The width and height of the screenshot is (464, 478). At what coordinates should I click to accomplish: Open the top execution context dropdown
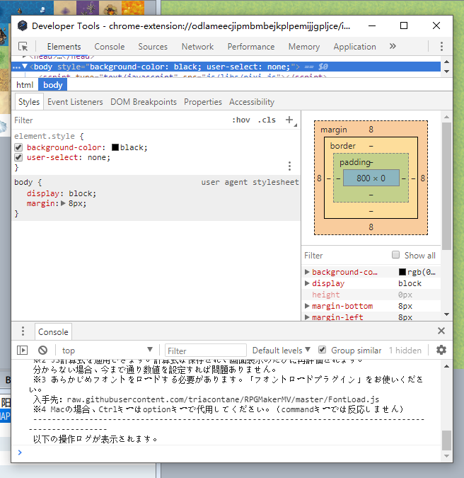click(108, 351)
